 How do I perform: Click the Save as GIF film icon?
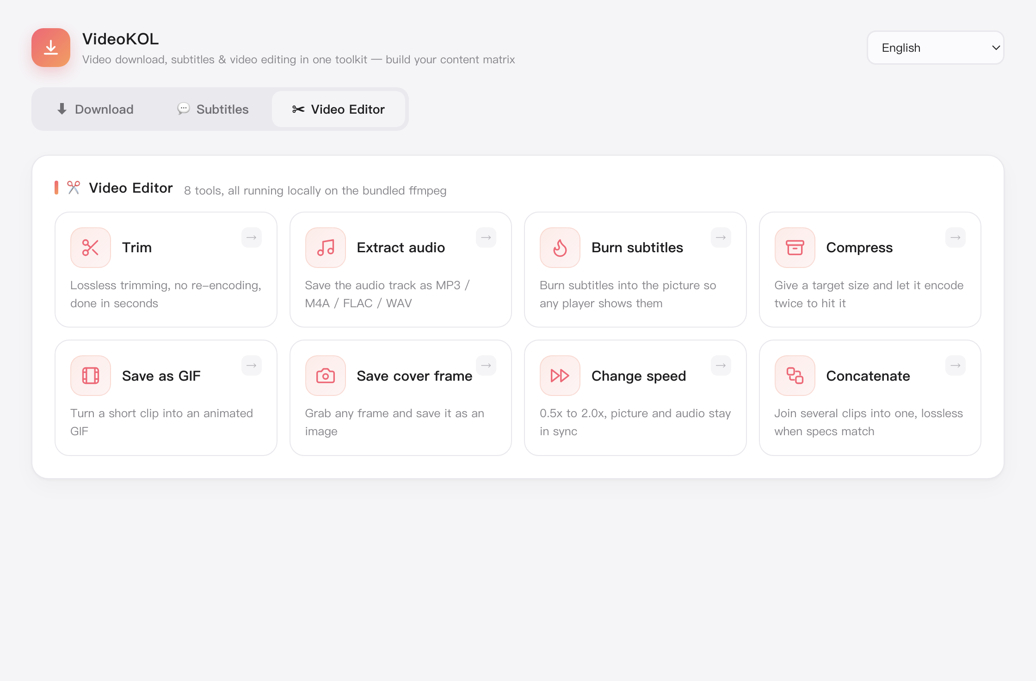[x=91, y=376]
